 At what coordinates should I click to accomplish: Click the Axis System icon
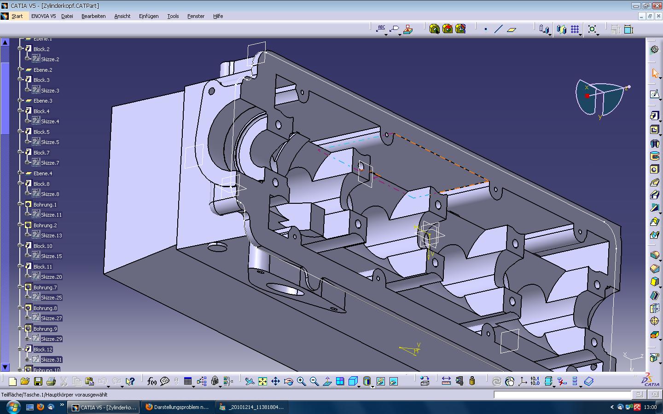point(523,381)
